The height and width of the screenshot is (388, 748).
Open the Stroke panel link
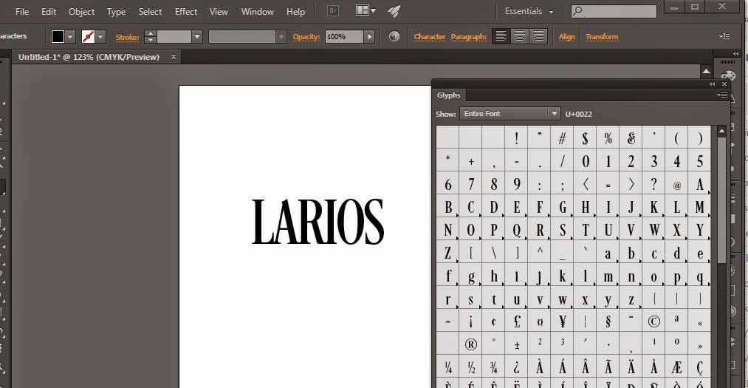(127, 37)
